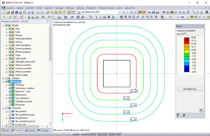Create a new model with New file icon
Screen dimensions: 210x136
4,12
